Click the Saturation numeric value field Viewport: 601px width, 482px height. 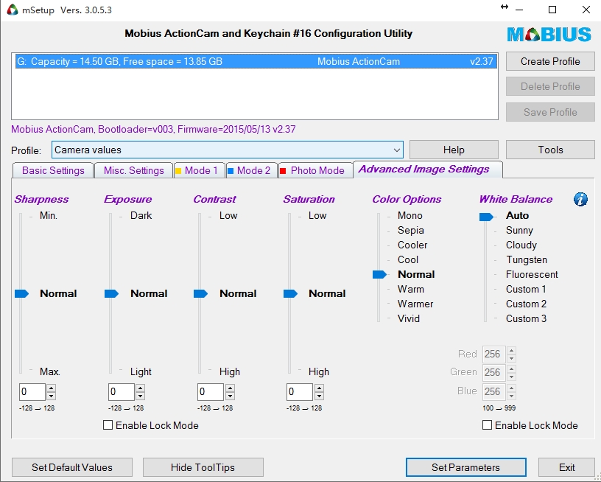click(299, 392)
